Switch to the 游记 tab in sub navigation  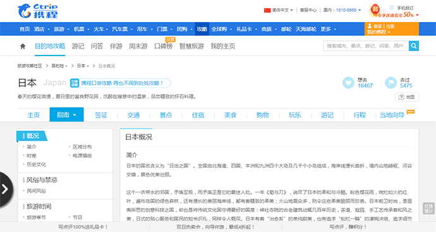(78, 46)
